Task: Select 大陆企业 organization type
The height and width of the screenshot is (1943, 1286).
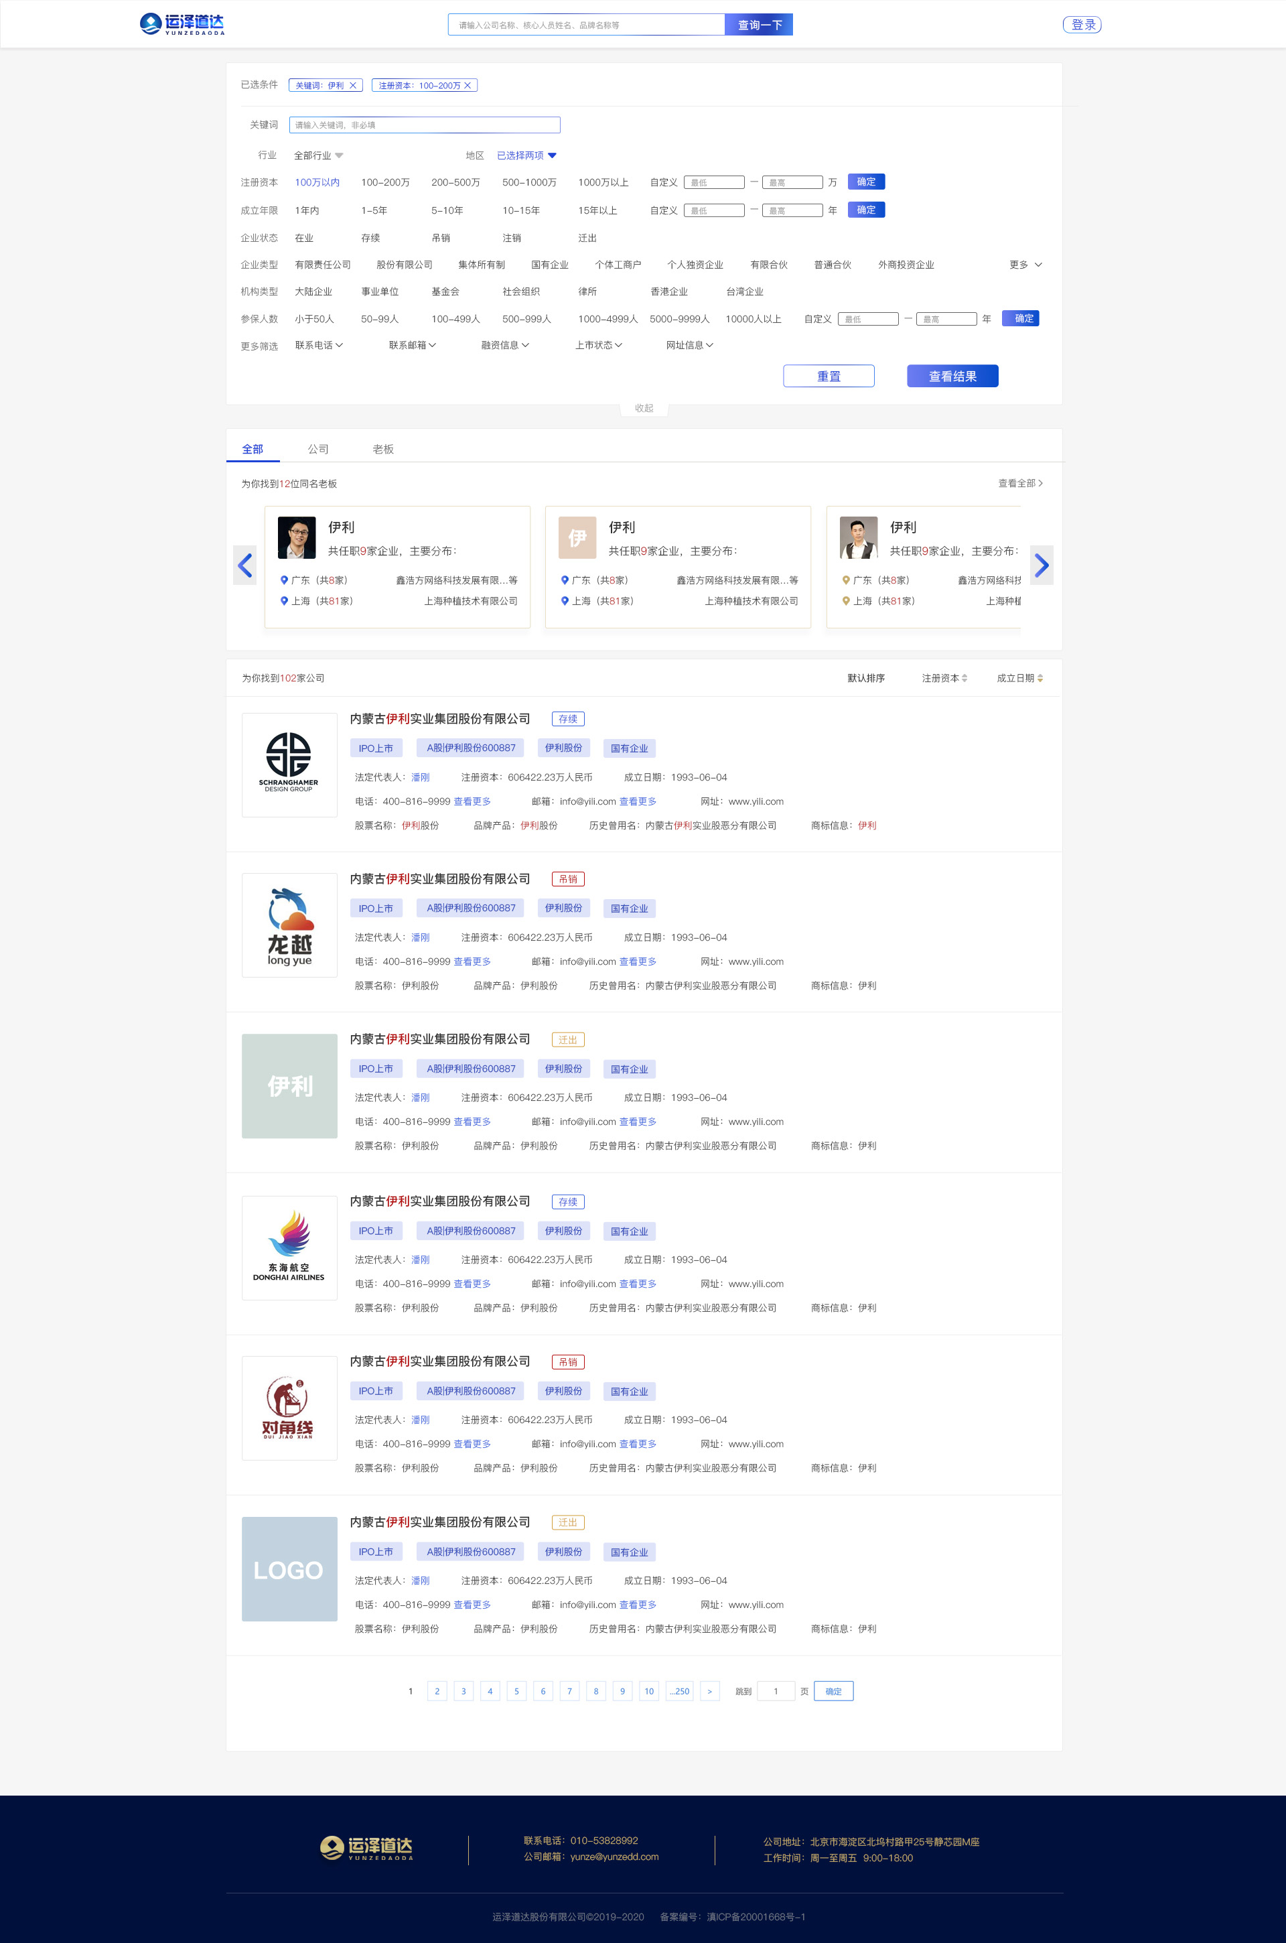Action: click(x=313, y=291)
